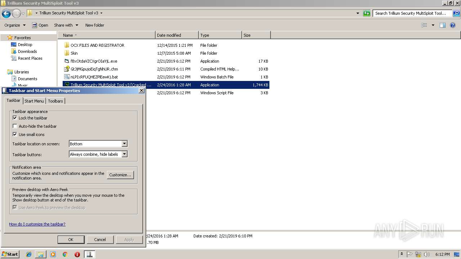Click the Explorer Forward arrow button
This screenshot has width=461, height=259.
[16, 14]
